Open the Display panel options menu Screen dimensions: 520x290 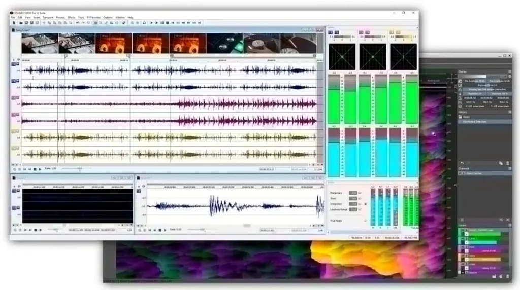pos(510,71)
